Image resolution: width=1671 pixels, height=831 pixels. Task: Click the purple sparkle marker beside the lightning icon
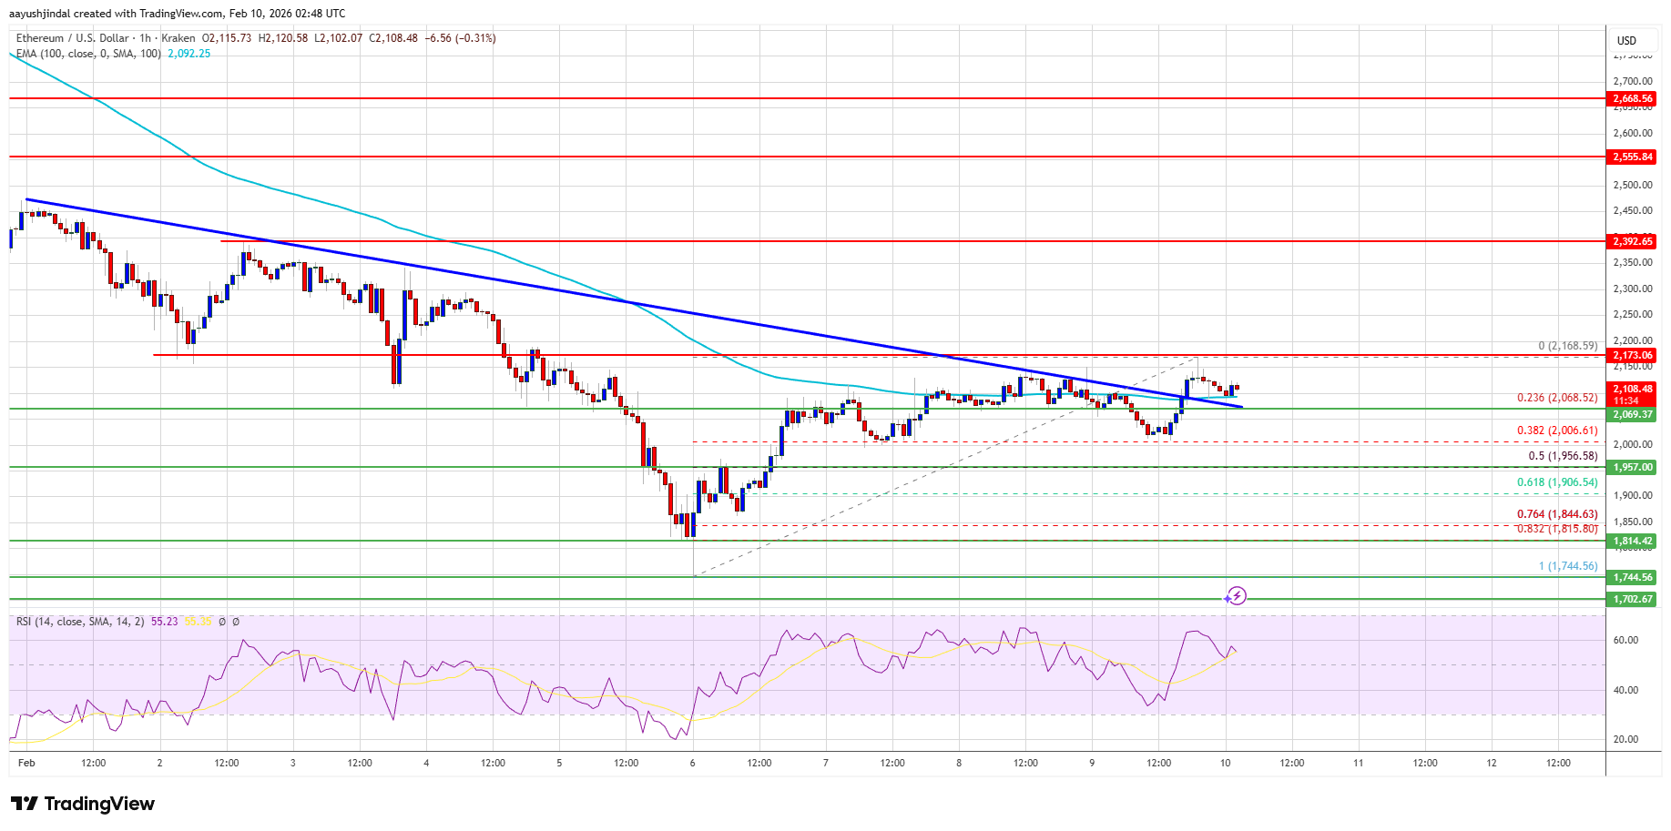[1227, 598]
